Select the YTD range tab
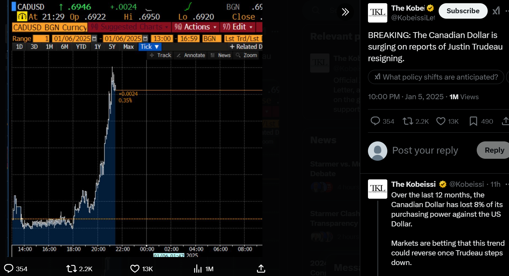The height and width of the screenshot is (276, 509). click(81, 47)
